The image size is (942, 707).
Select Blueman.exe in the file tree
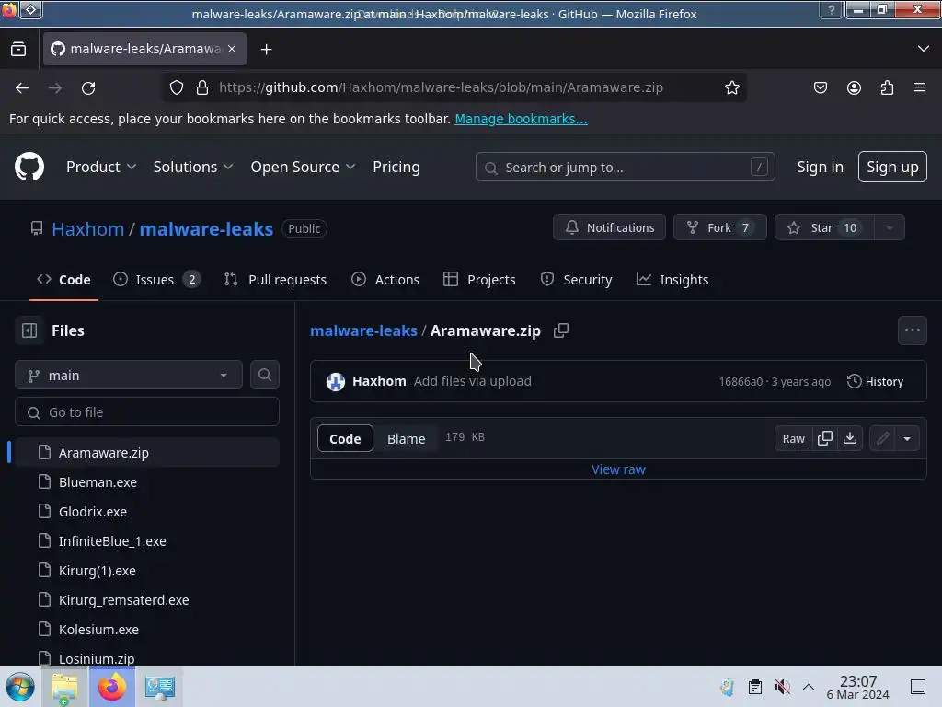click(146, 482)
